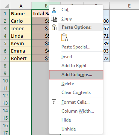
Task: Select row 3 header
Action: [x=5, y=28]
